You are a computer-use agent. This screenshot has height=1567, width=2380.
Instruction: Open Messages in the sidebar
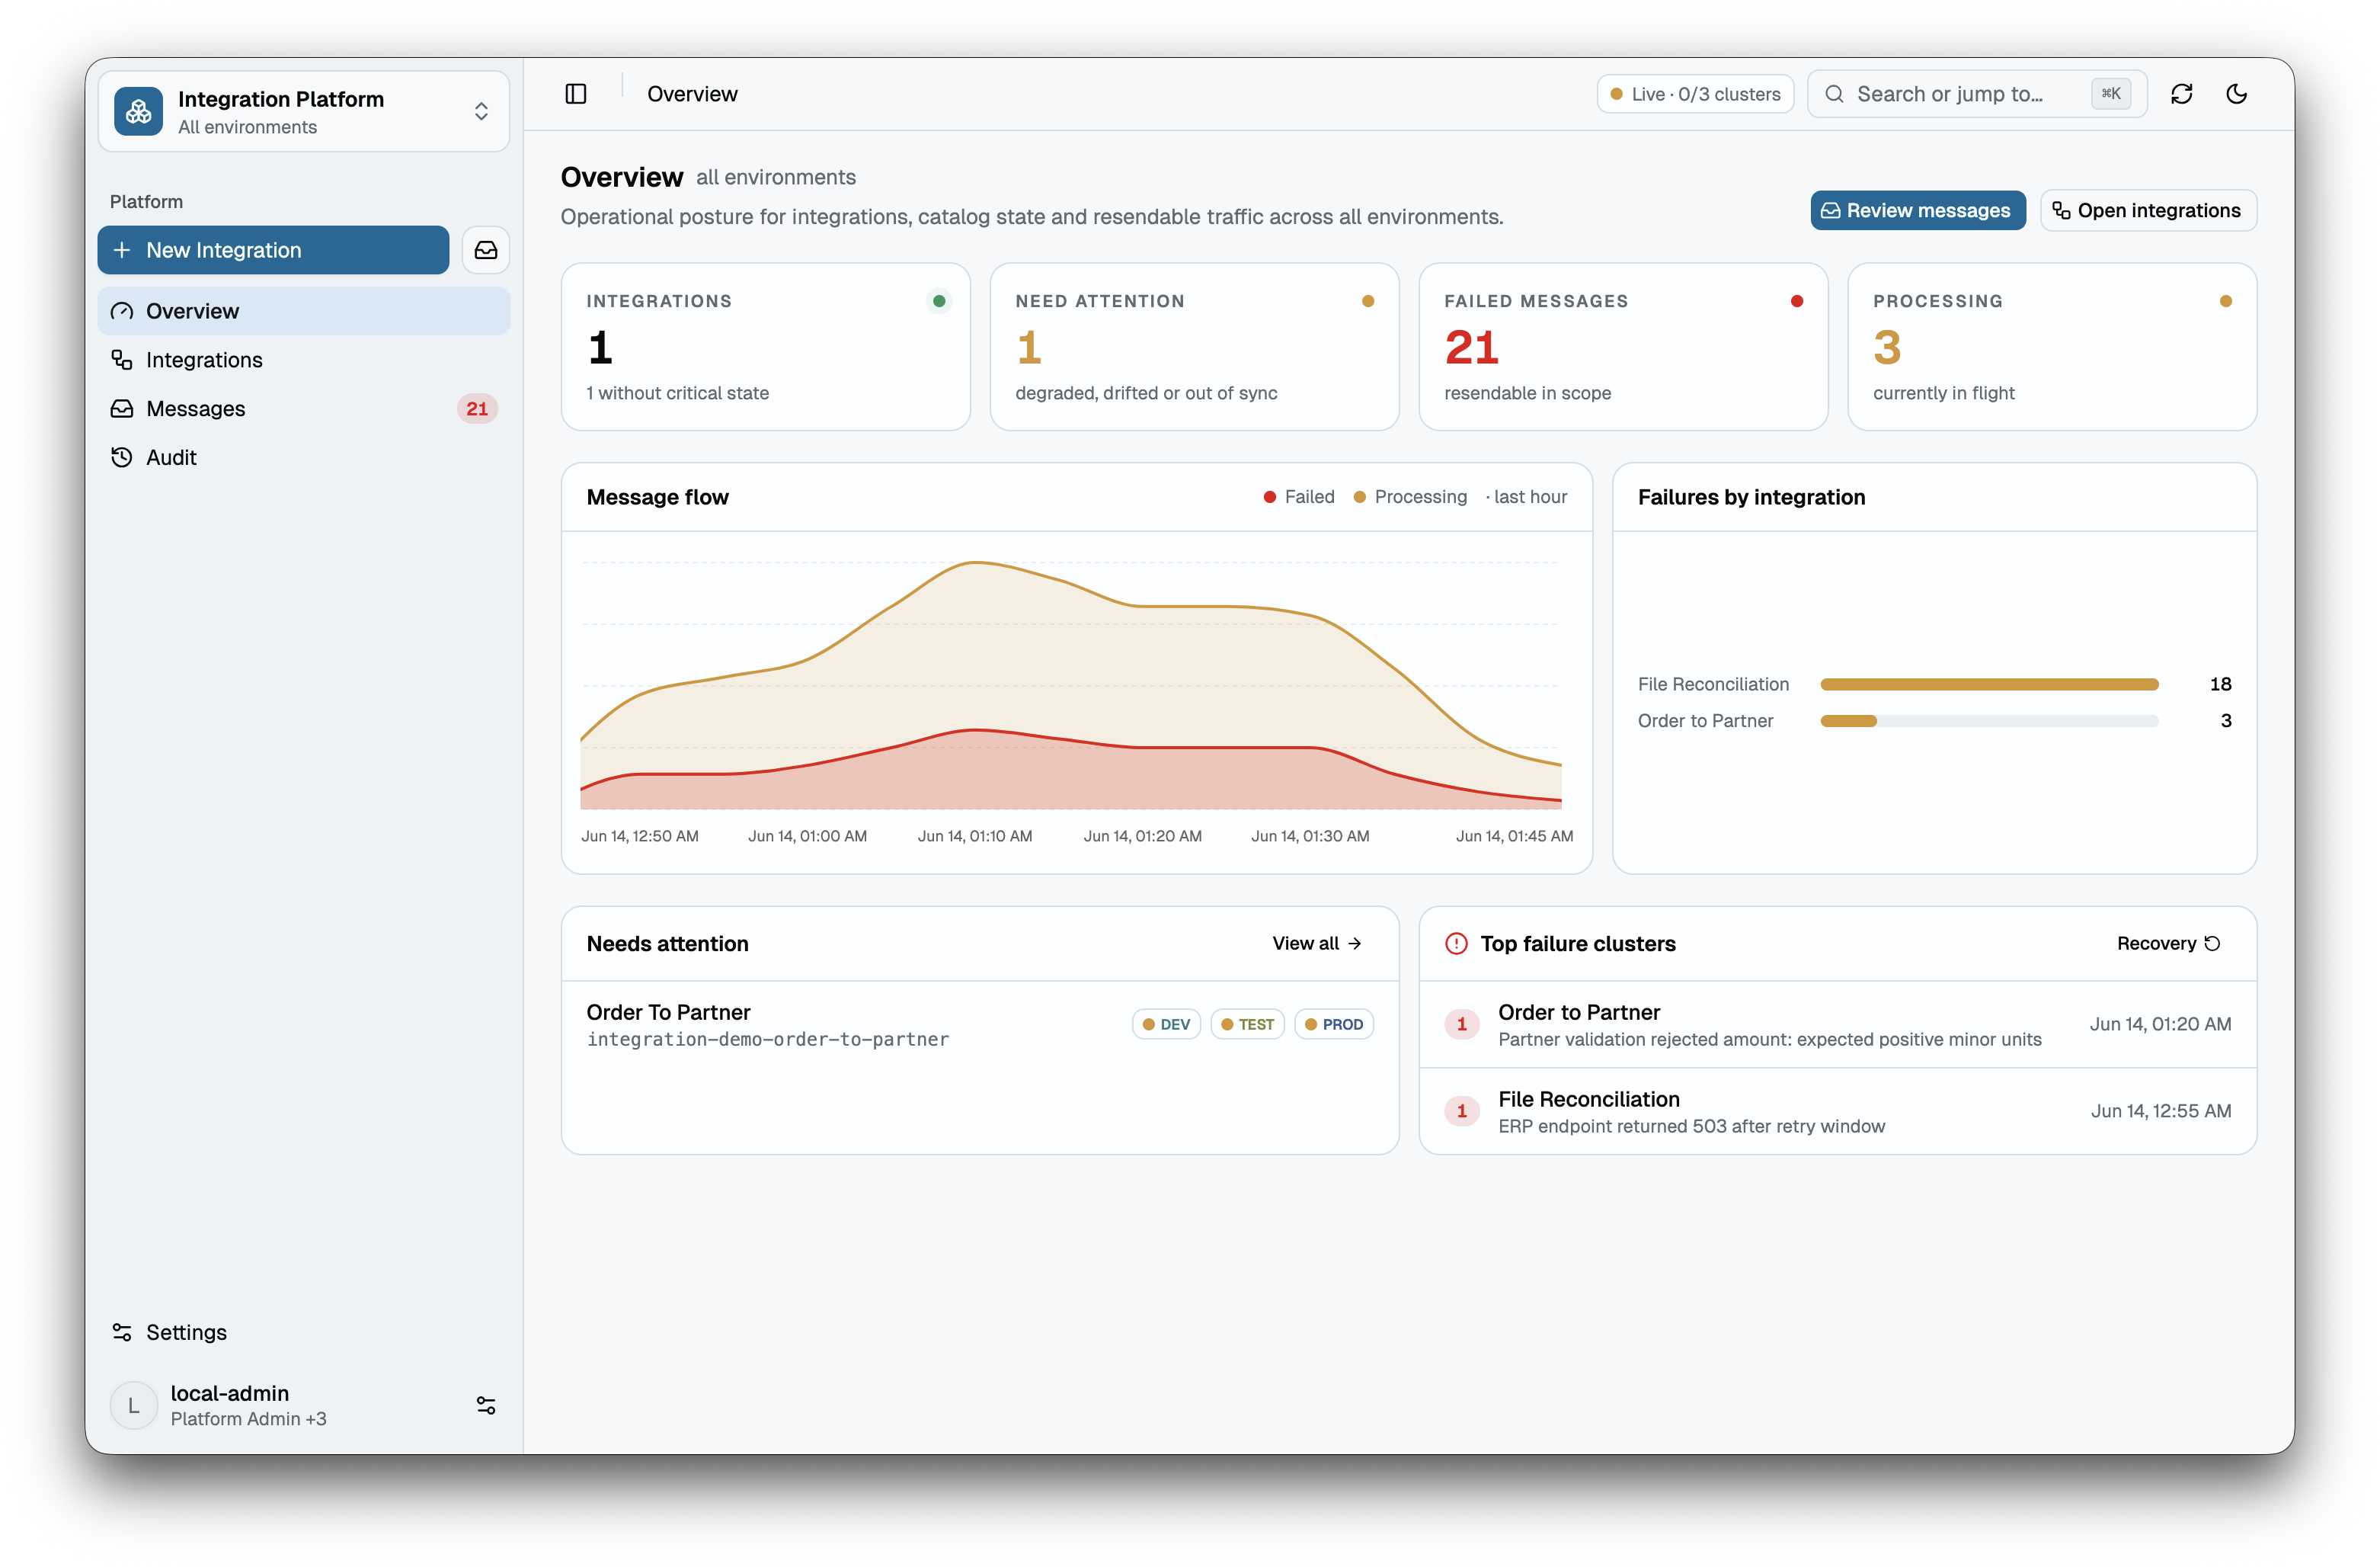(x=304, y=409)
